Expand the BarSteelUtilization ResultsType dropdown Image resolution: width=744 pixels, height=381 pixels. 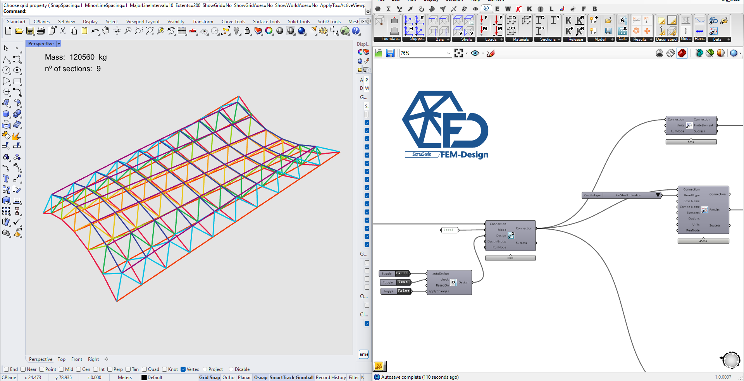point(658,195)
